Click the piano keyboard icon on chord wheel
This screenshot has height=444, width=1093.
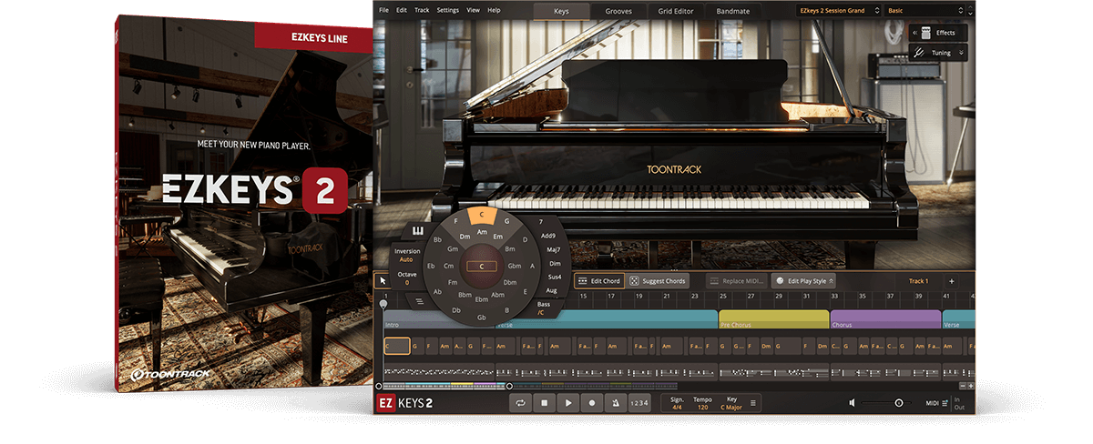point(419,231)
